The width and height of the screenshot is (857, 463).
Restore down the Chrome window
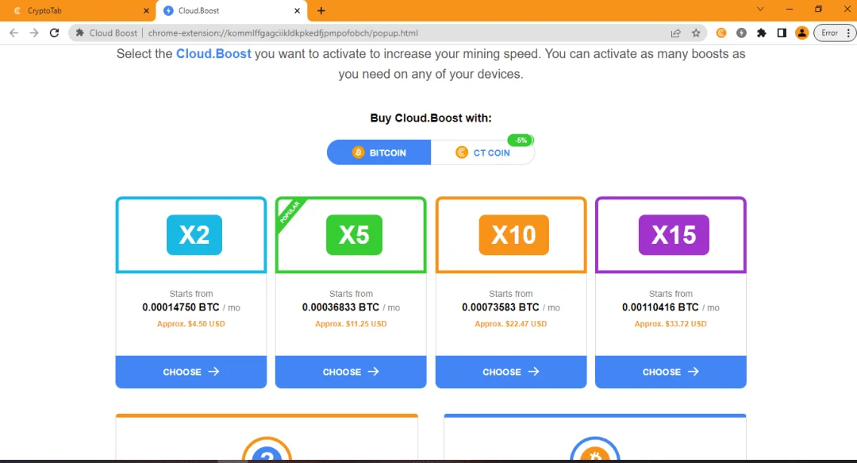(x=818, y=10)
